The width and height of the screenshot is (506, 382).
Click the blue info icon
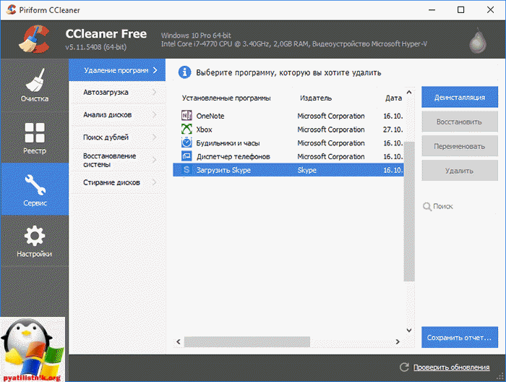point(184,72)
